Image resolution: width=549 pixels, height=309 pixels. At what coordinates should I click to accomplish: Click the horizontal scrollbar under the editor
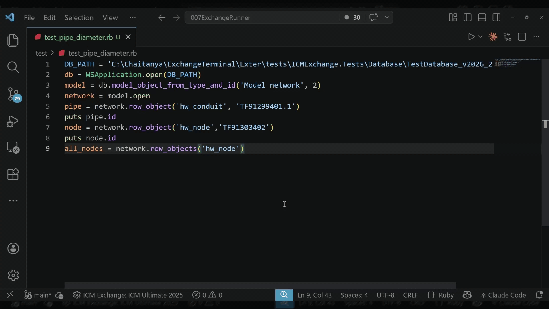(x=260, y=285)
